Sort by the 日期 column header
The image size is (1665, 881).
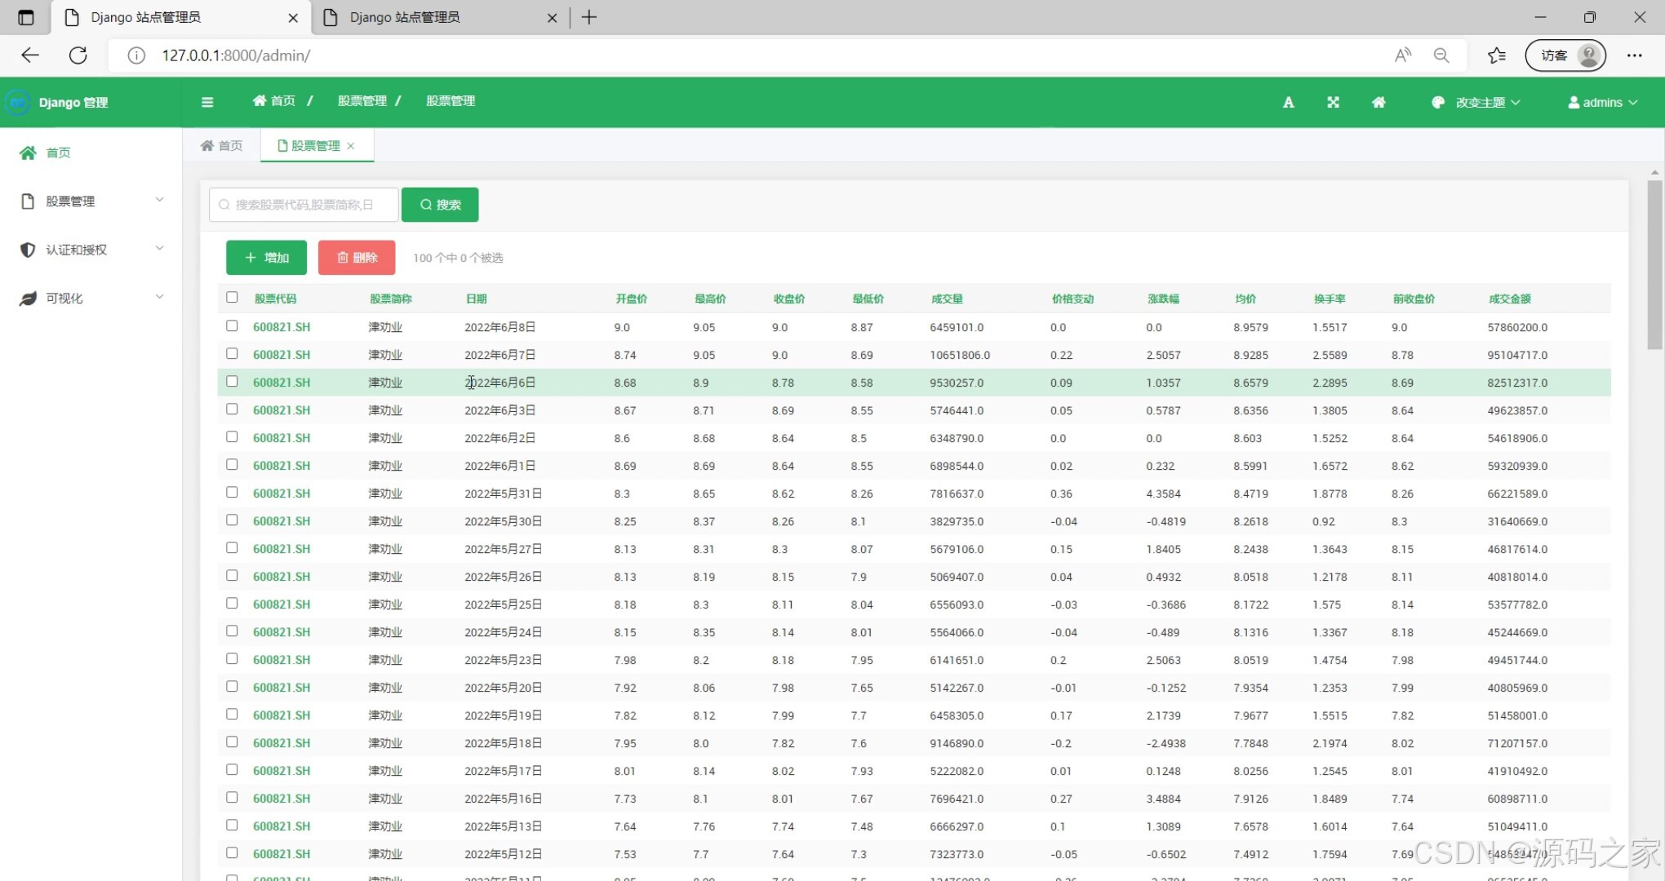coord(477,299)
